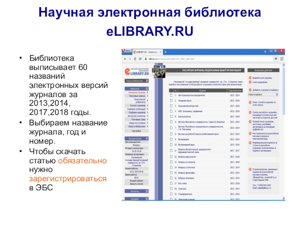Open new tab with plus button
Viewport: 300px width, 225px height.
tap(165, 52)
